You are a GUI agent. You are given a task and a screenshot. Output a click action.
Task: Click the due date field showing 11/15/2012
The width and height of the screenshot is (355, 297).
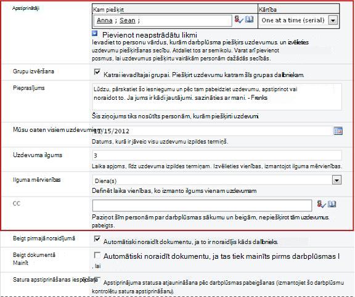click(x=212, y=131)
